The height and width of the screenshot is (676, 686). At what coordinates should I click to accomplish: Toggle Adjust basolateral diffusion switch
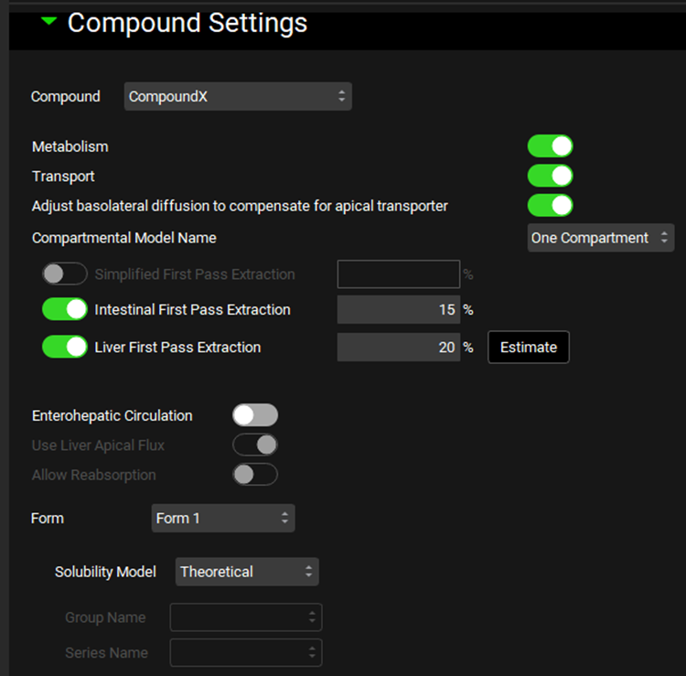tap(550, 205)
